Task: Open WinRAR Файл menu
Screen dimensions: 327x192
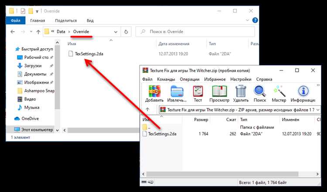Action: (147, 79)
